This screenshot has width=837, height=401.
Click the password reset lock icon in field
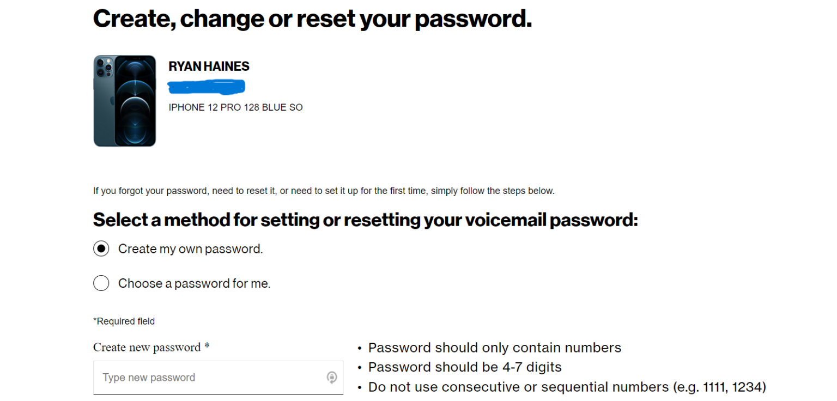(x=332, y=377)
